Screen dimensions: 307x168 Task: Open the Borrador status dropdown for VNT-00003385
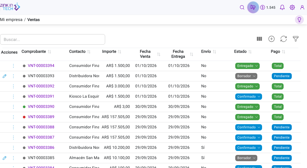246,158
